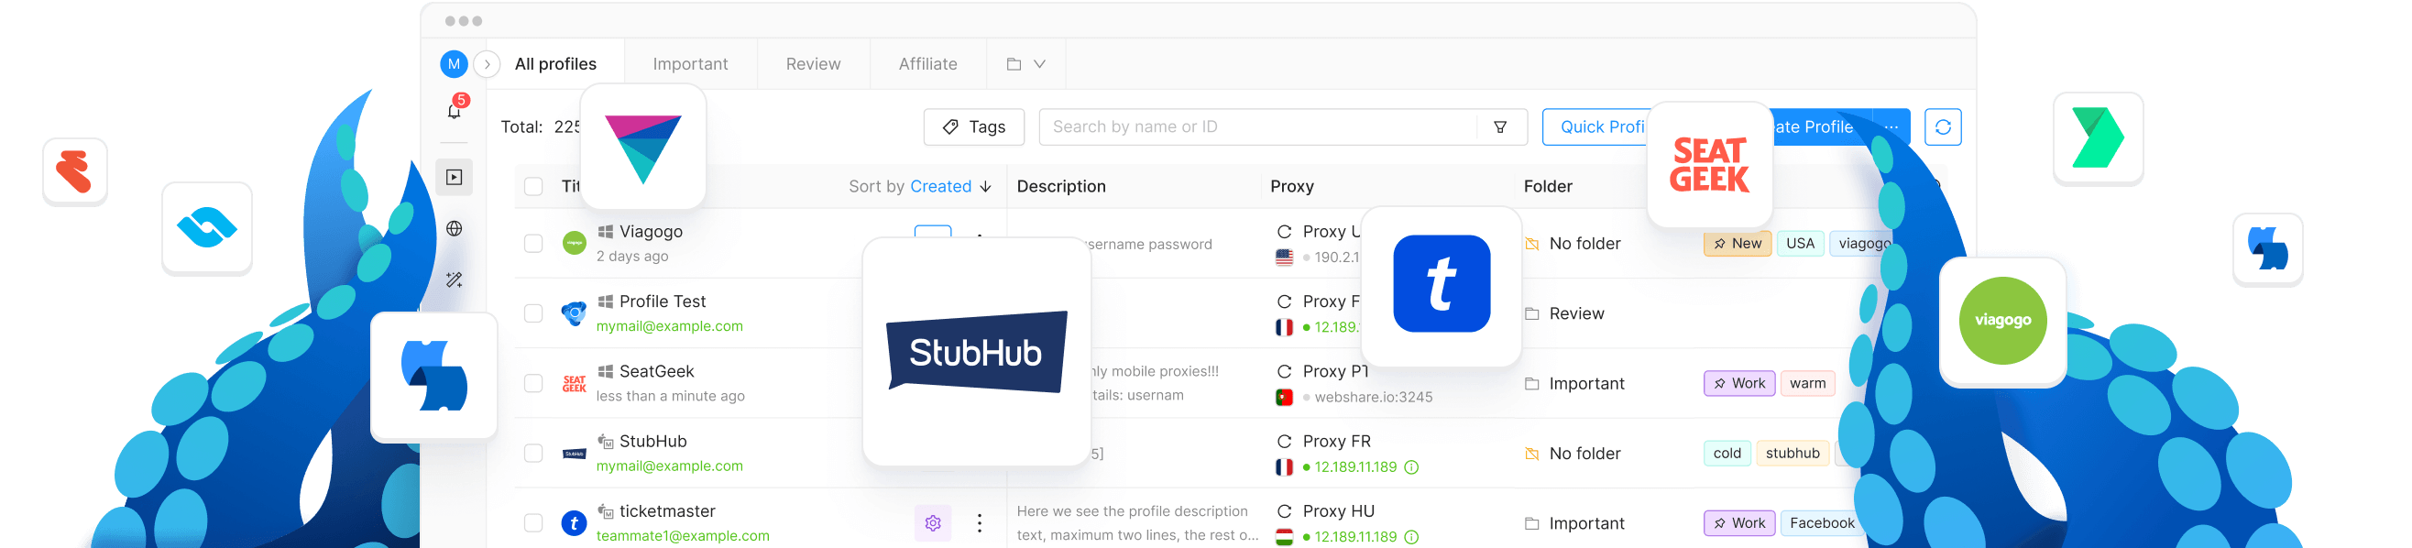
Task: Open the notifications bell with badge 5
Action: pyautogui.click(x=455, y=110)
